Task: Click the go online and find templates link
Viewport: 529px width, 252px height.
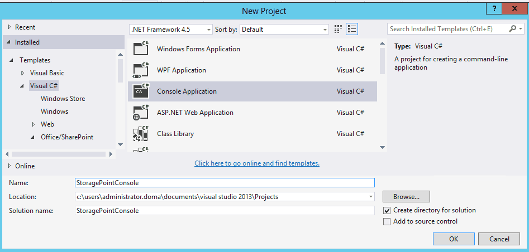Action: 257,163
